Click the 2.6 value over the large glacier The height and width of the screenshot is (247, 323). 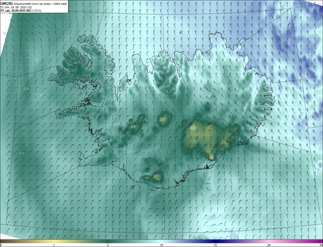(192, 128)
